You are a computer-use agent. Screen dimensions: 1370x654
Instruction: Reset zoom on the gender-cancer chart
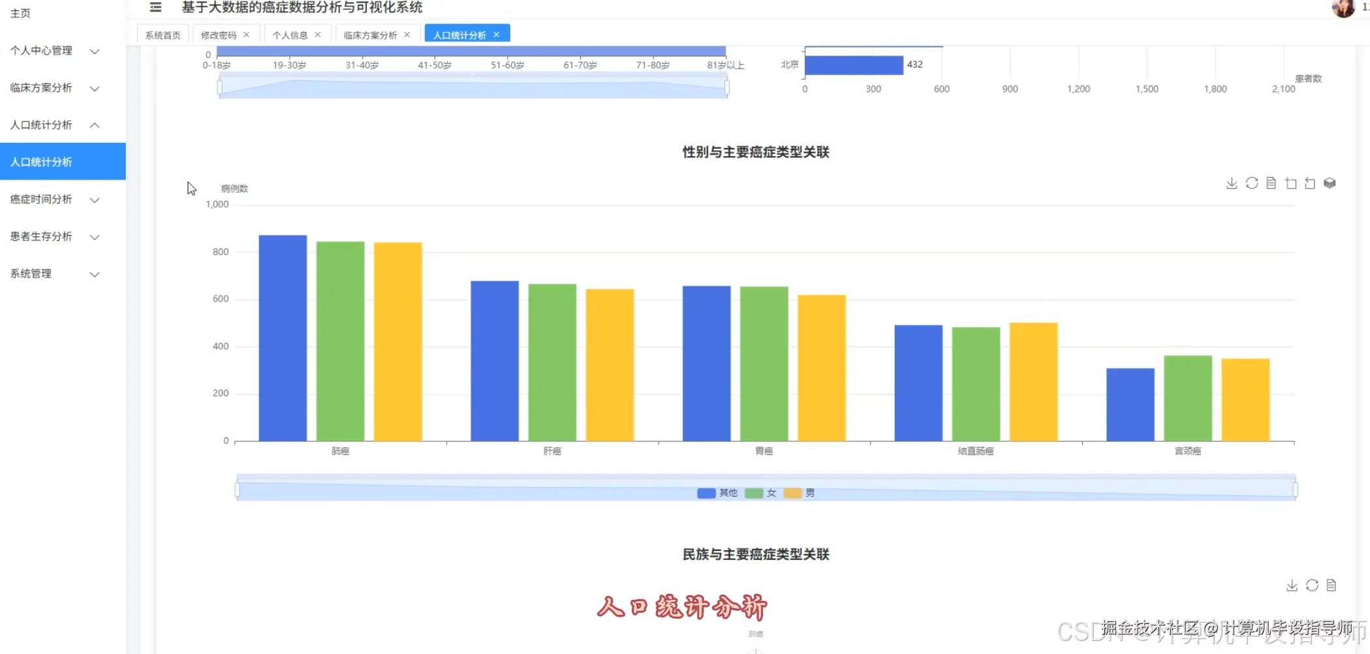1310,183
